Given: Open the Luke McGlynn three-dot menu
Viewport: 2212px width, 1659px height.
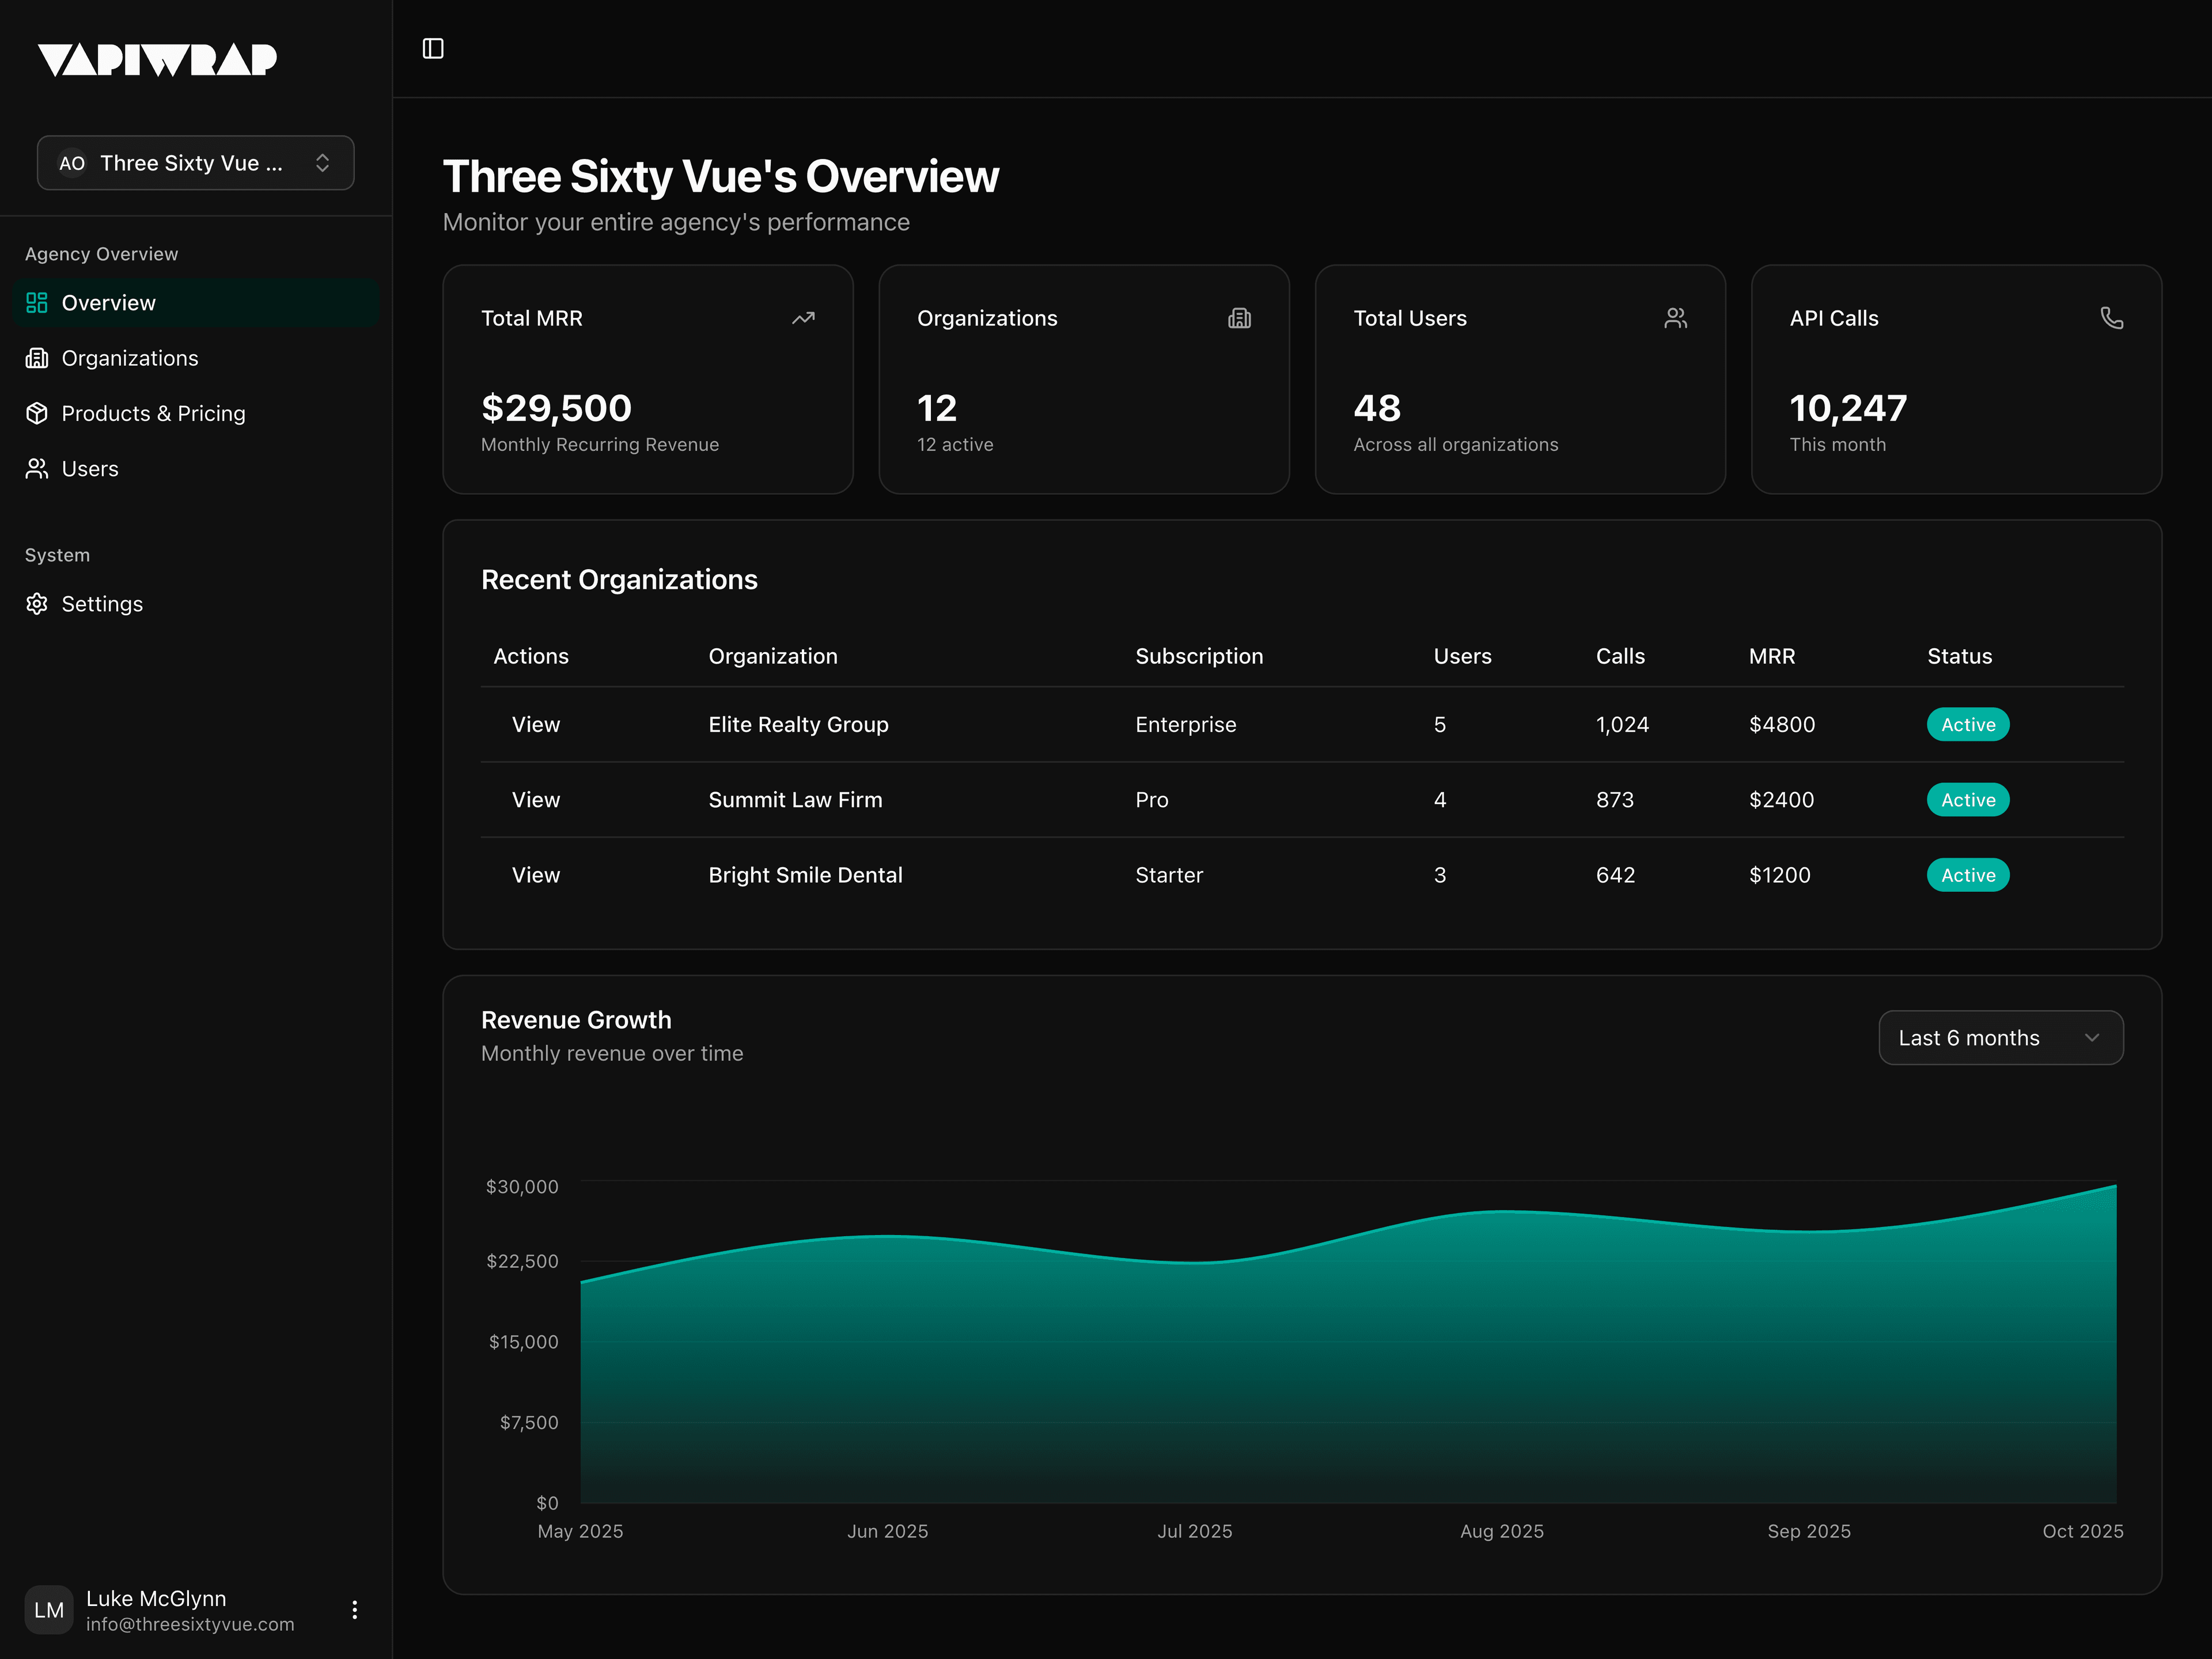Looking at the screenshot, I should [x=354, y=1609].
